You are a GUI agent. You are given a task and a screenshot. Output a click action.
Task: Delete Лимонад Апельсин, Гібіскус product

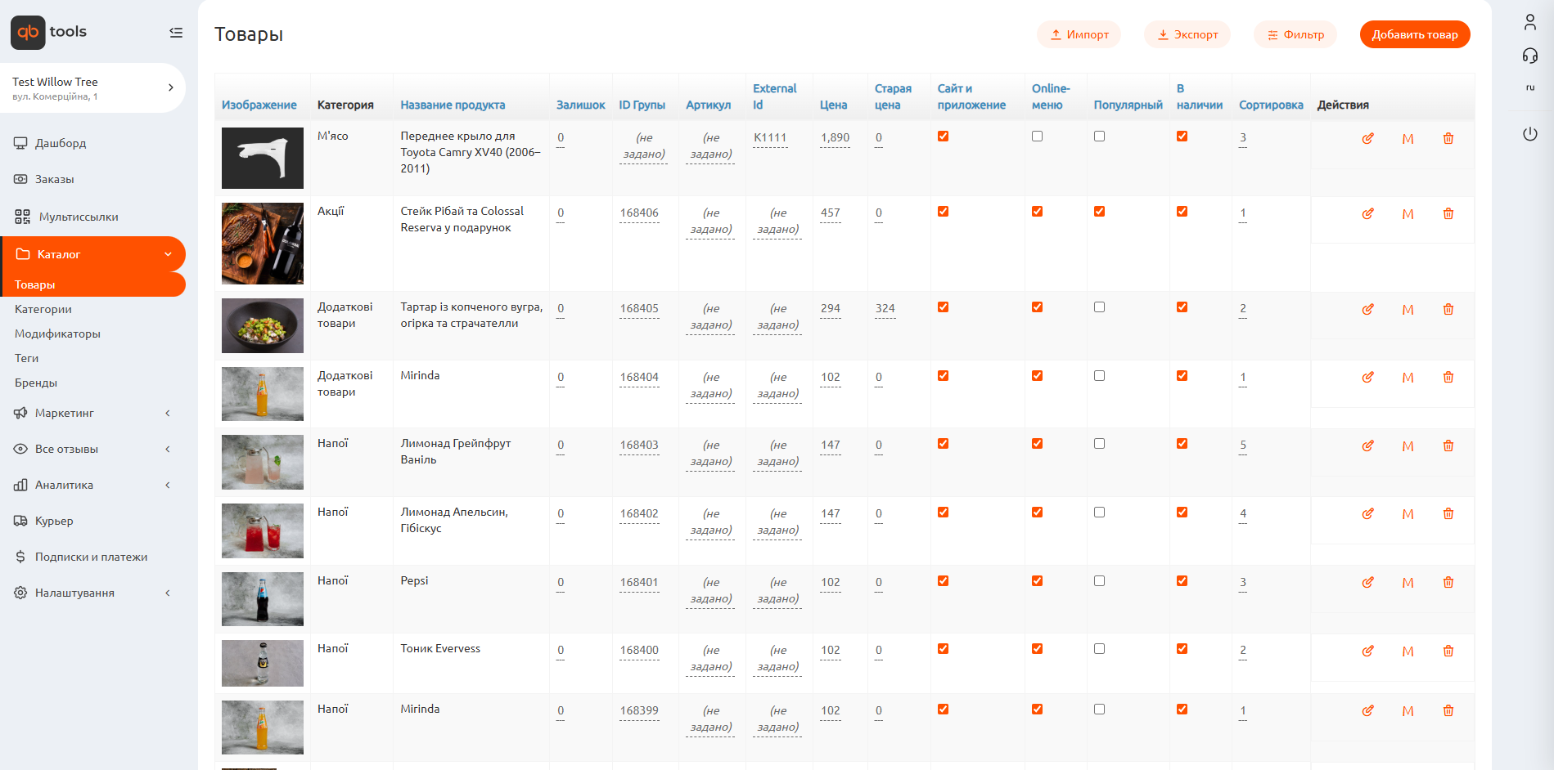(x=1448, y=514)
